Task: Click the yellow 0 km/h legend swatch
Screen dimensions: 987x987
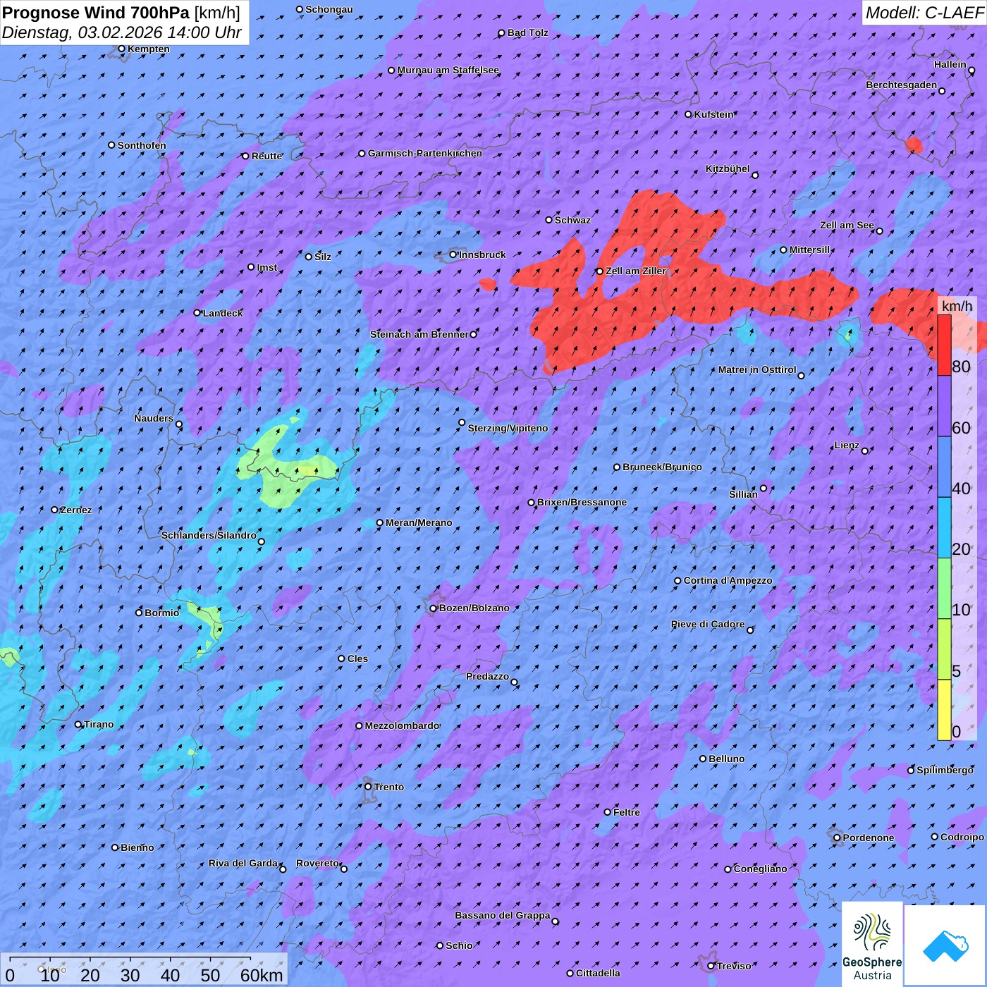Action: (944, 710)
